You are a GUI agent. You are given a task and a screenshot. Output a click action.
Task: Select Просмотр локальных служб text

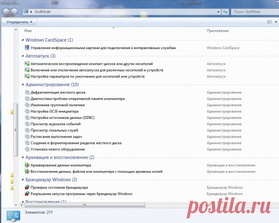[55, 130]
